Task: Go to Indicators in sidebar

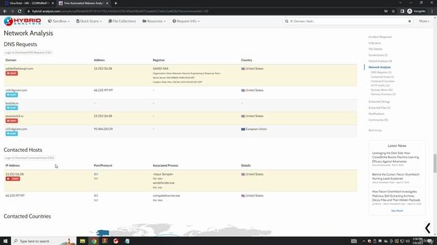Action: coord(375,43)
